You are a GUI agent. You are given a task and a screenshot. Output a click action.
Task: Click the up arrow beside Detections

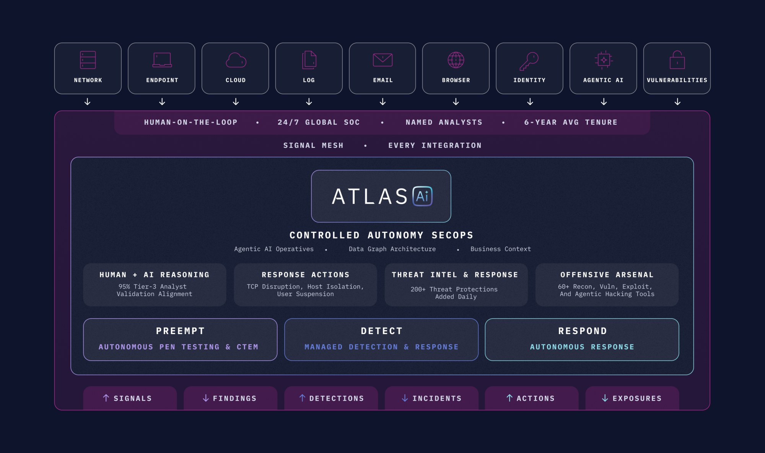(302, 398)
